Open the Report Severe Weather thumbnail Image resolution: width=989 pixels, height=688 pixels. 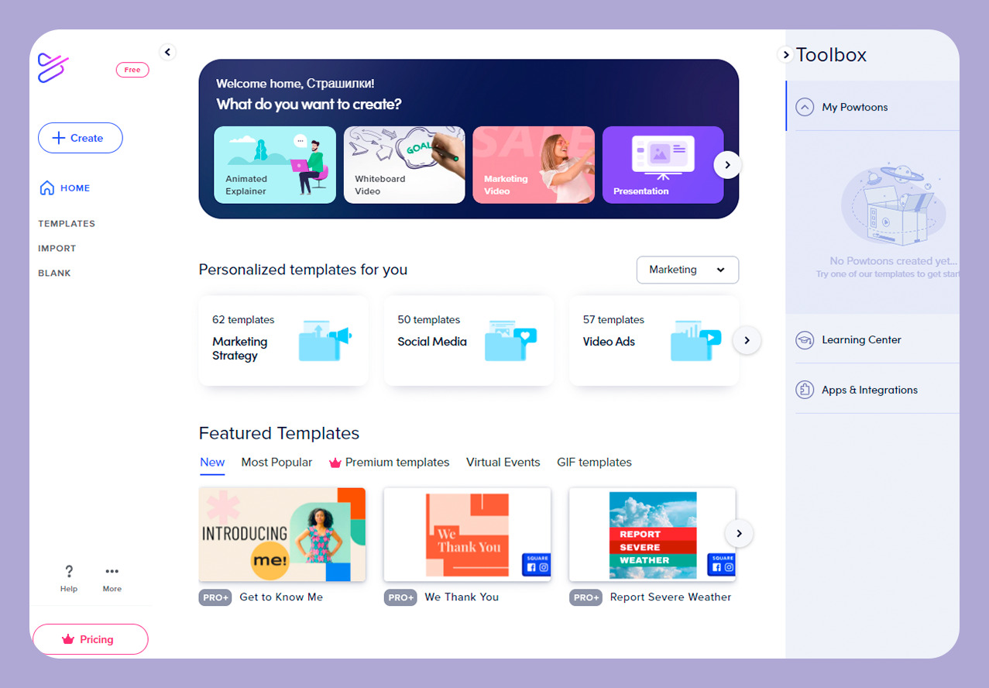click(652, 535)
